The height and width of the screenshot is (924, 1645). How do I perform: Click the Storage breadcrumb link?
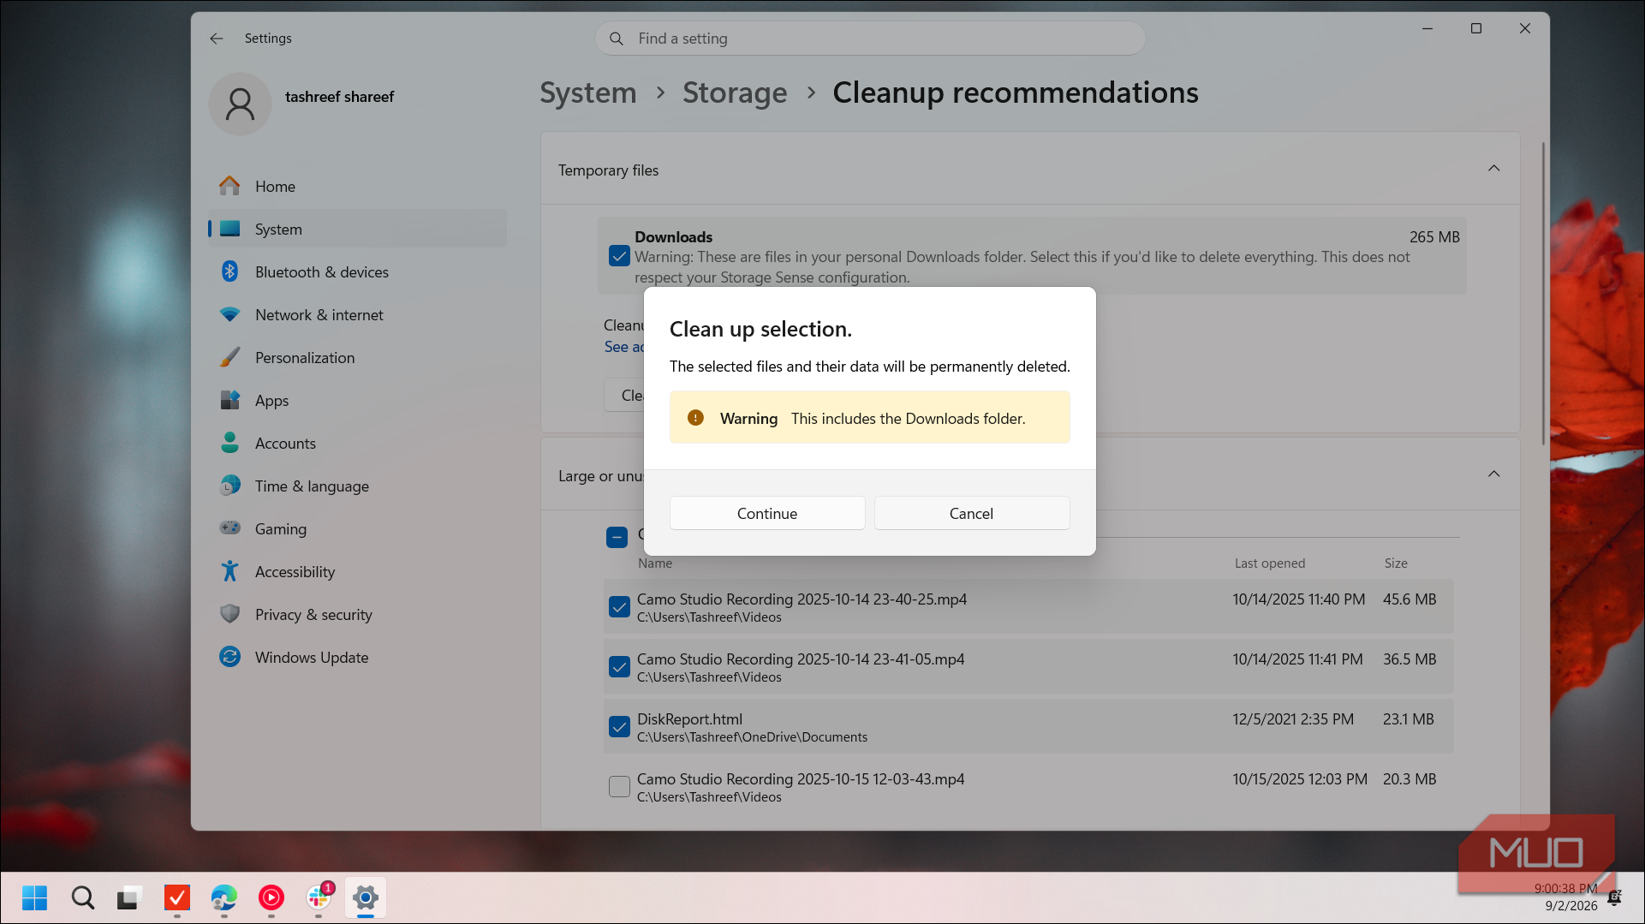[735, 92]
